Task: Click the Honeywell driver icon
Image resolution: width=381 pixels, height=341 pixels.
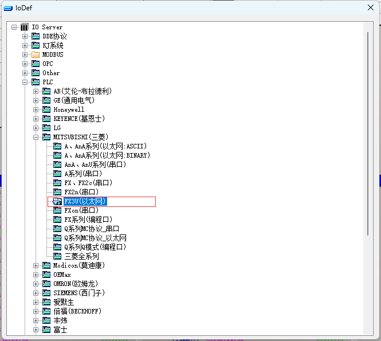Action: (x=46, y=109)
